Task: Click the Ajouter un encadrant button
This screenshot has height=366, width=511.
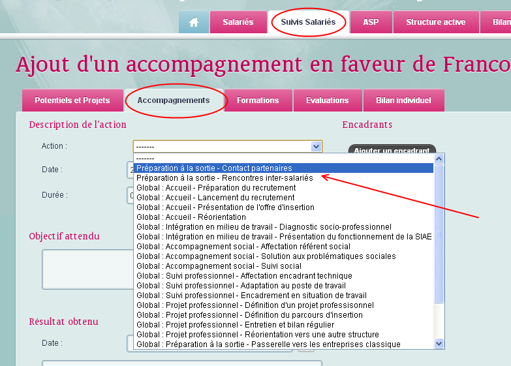Action: click(x=392, y=150)
